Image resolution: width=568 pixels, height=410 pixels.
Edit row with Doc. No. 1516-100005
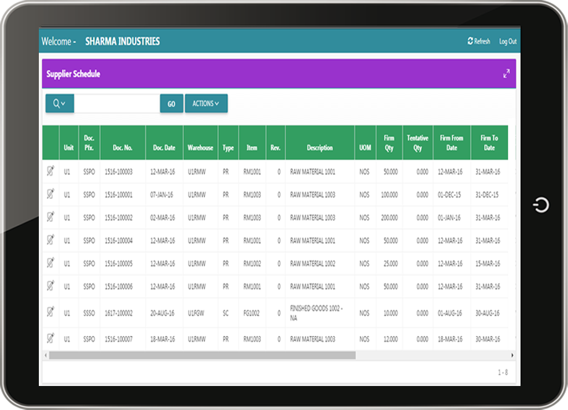point(51,263)
